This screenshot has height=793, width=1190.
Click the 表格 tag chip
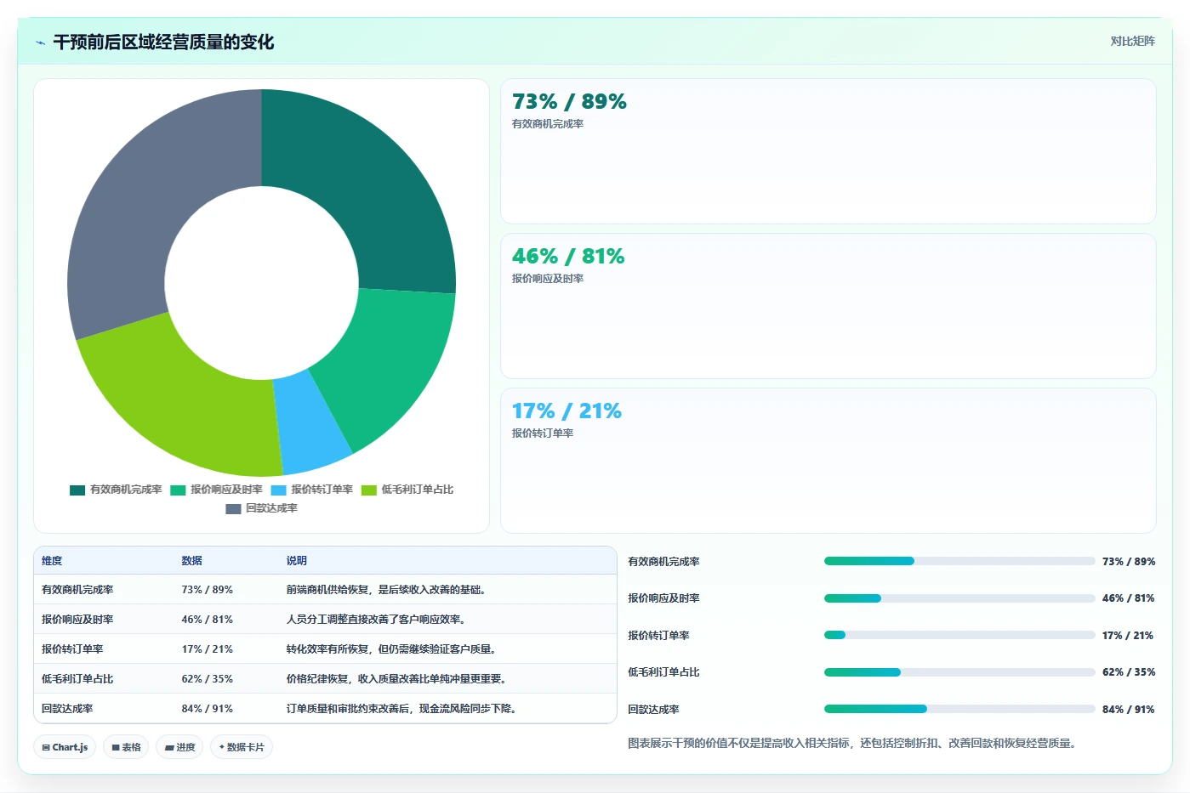tap(126, 747)
